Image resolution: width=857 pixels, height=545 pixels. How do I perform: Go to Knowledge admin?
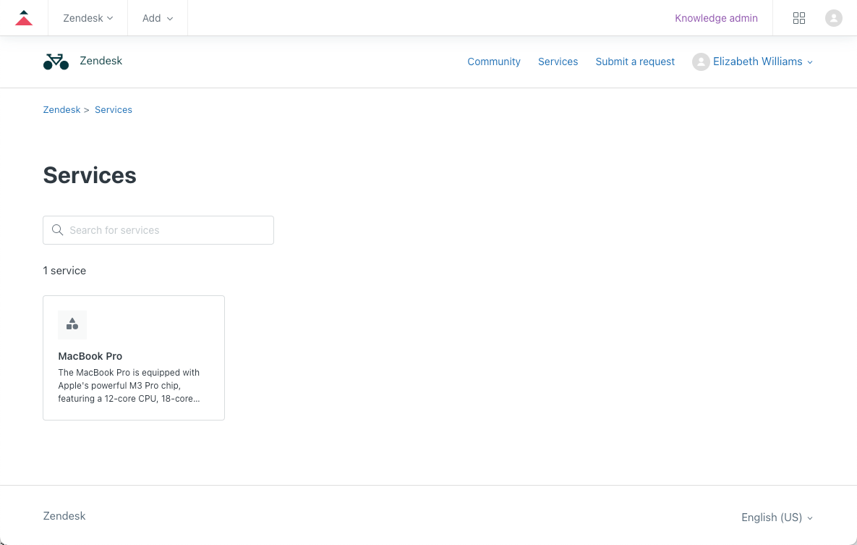pos(716,18)
